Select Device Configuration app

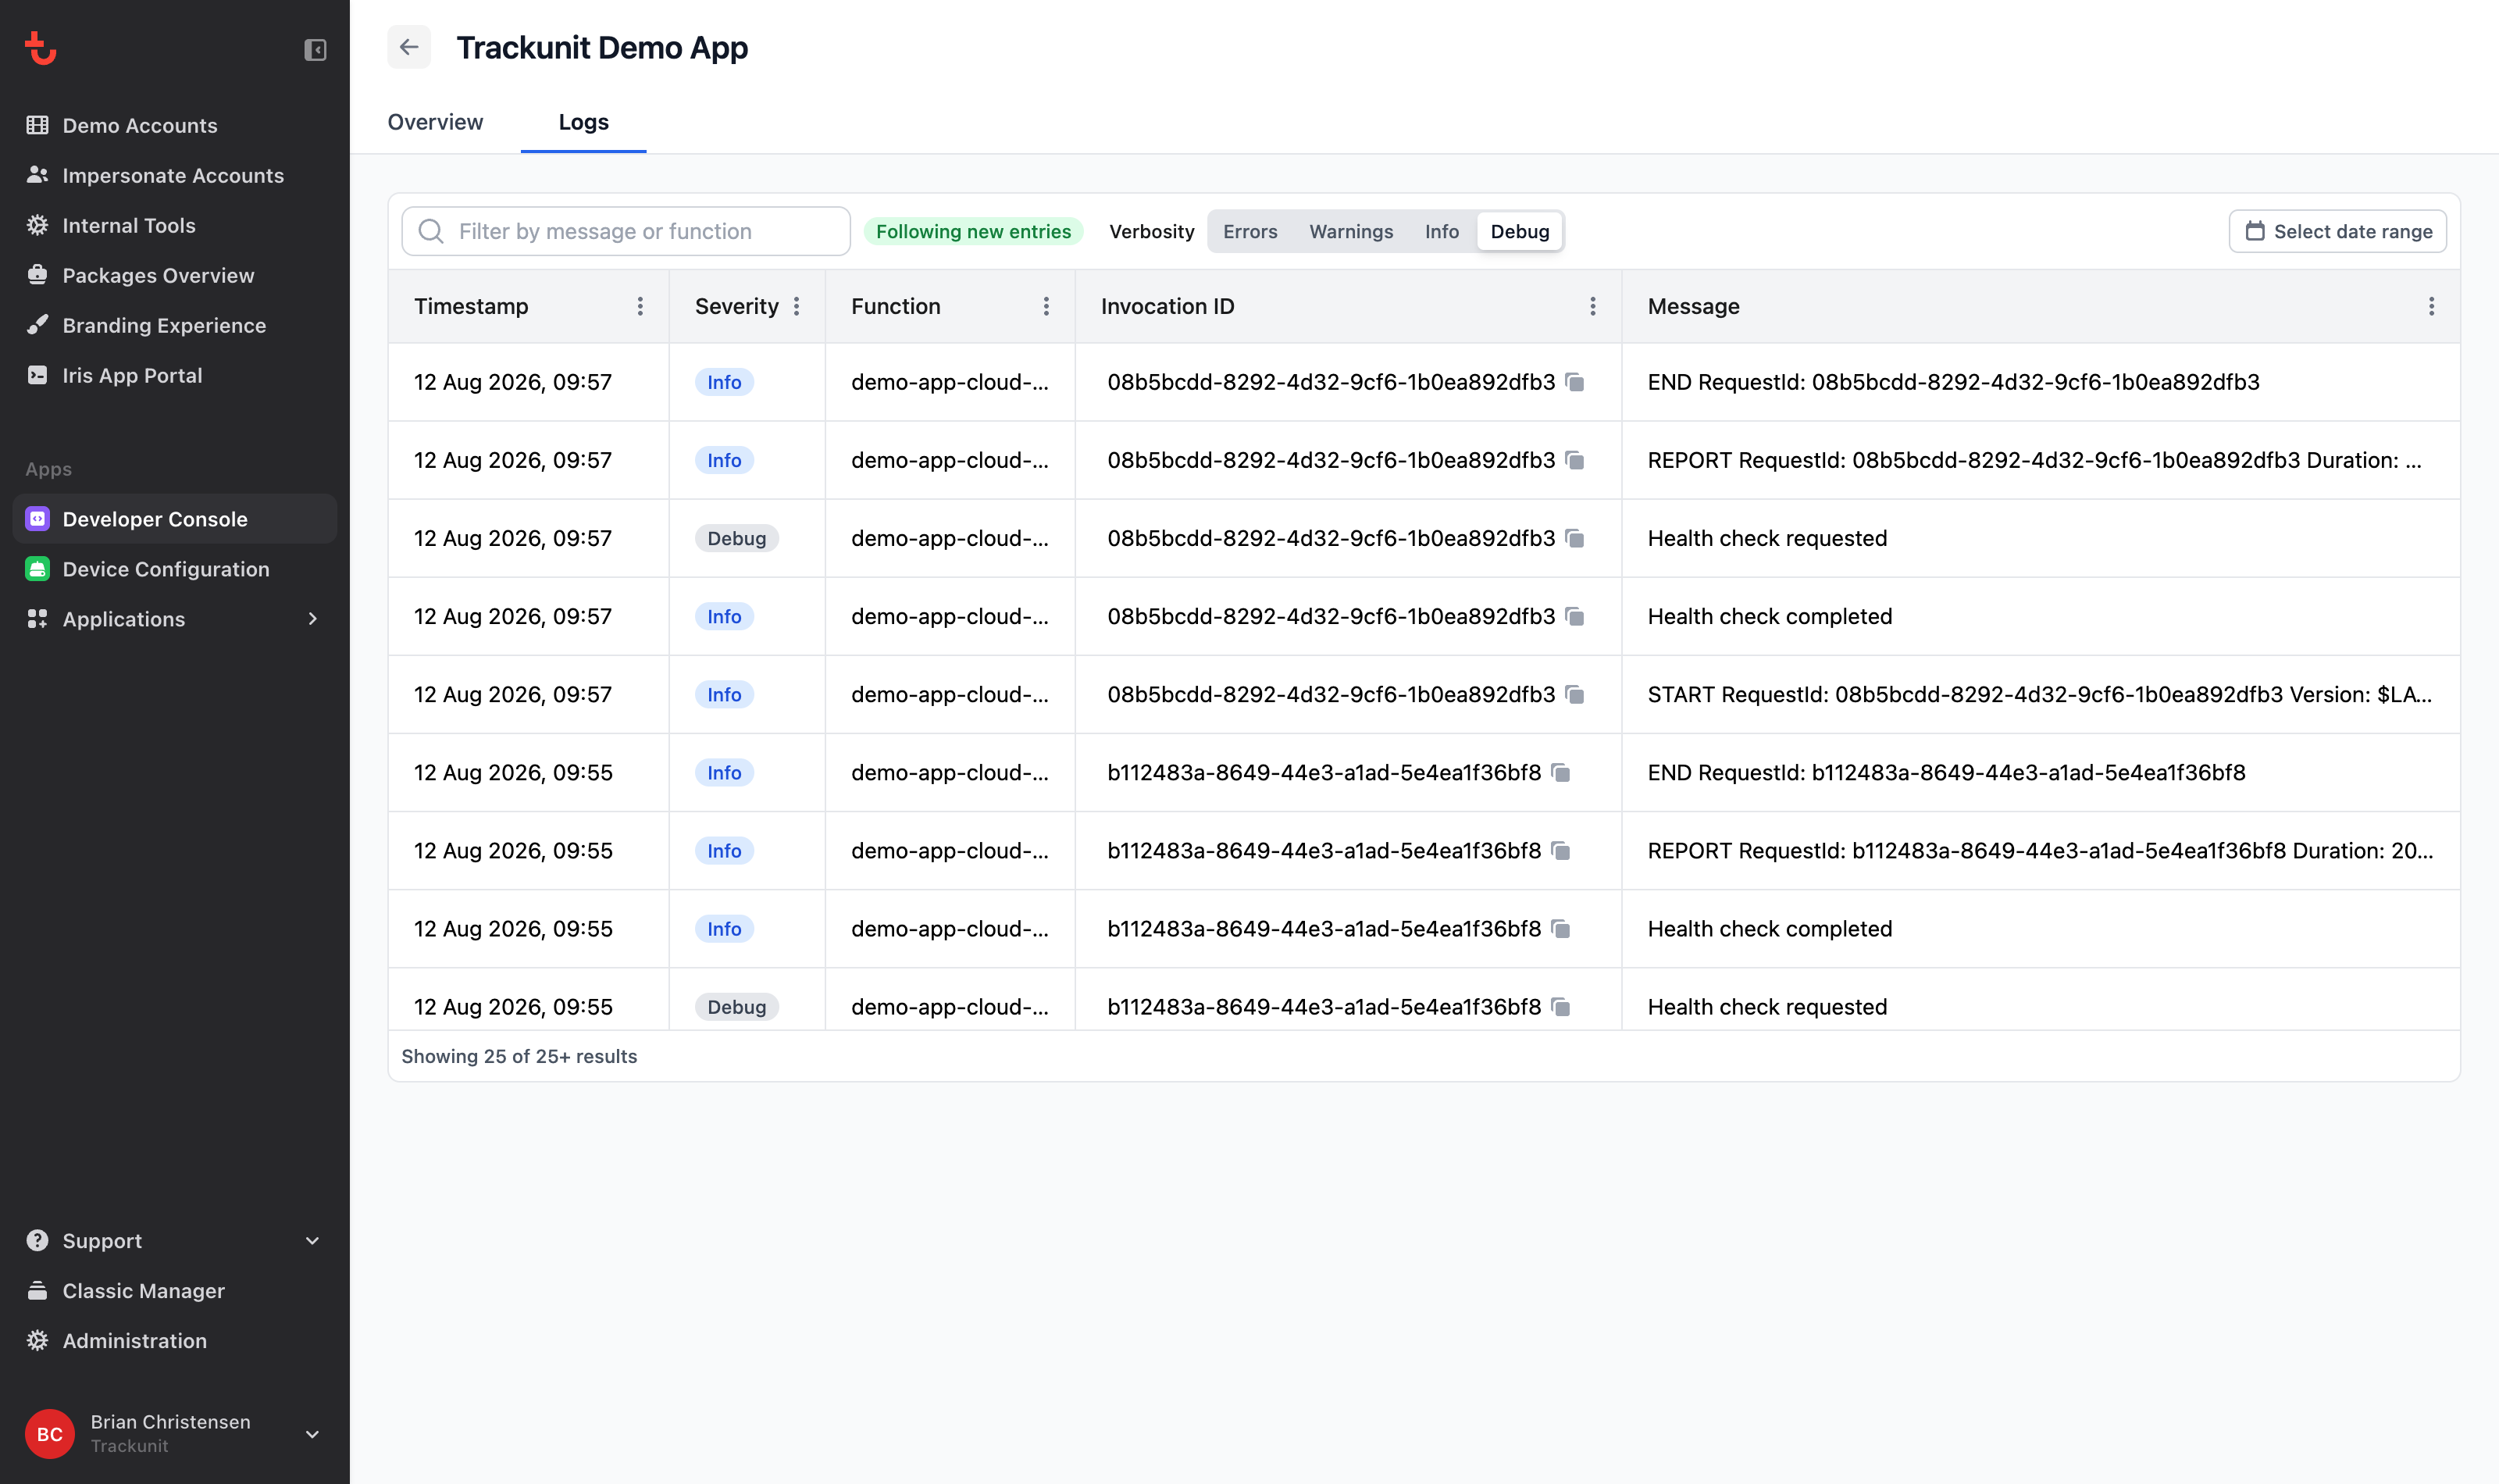click(175, 569)
